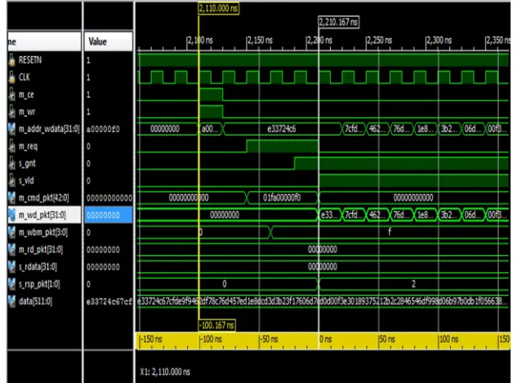
Task: Click the value 2 in s_rsp_pkt waveform
Action: pos(413,284)
